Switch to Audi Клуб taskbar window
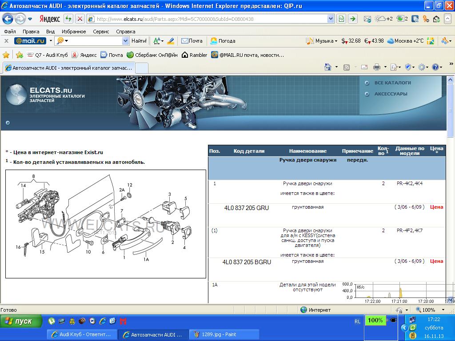 click(x=82, y=334)
